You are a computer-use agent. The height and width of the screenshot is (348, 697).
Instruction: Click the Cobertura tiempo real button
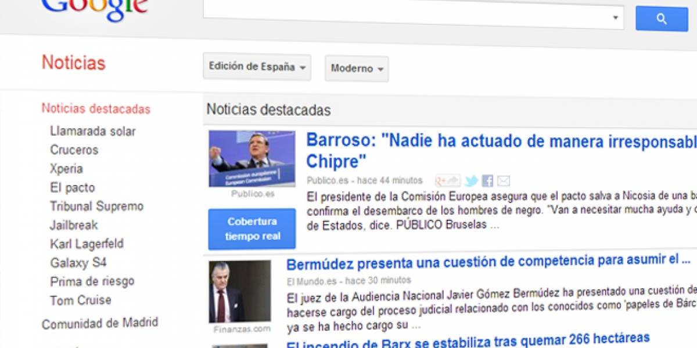252,229
